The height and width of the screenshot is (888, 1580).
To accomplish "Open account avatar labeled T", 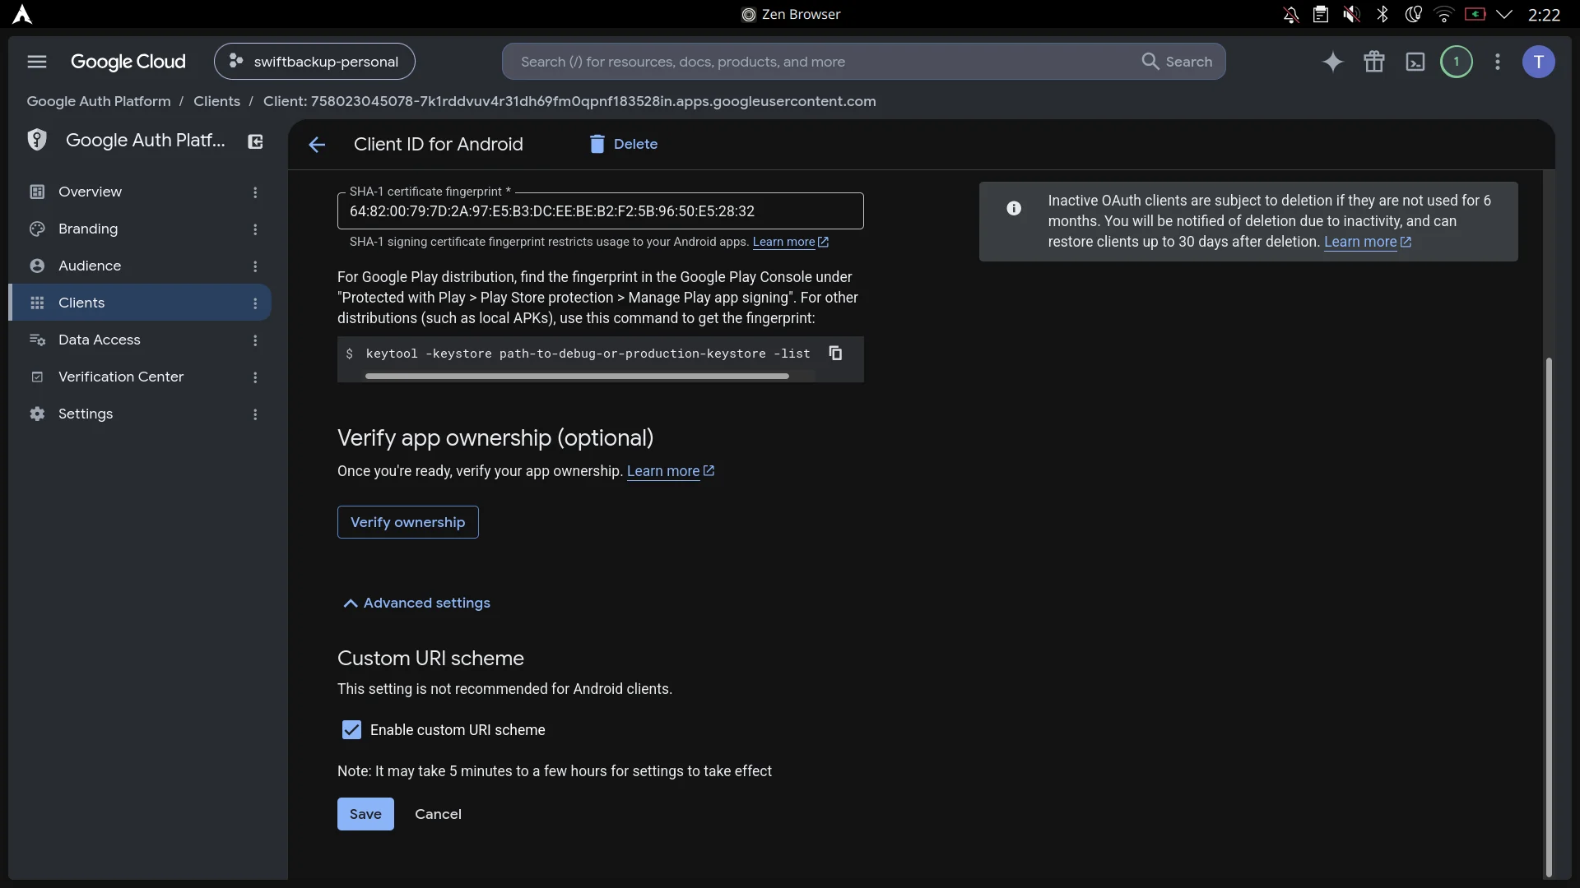I will click(1538, 62).
